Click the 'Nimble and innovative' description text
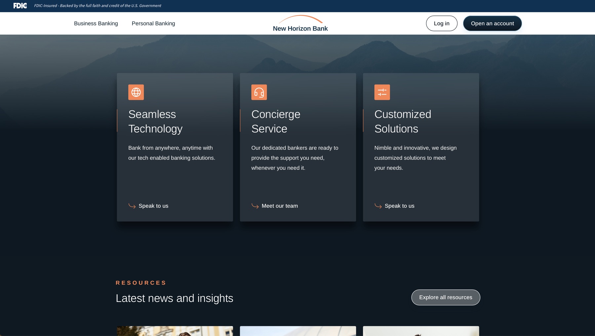The height and width of the screenshot is (336, 595). pyautogui.click(x=416, y=158)
